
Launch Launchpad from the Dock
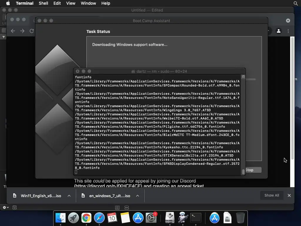tap(73, 218)
